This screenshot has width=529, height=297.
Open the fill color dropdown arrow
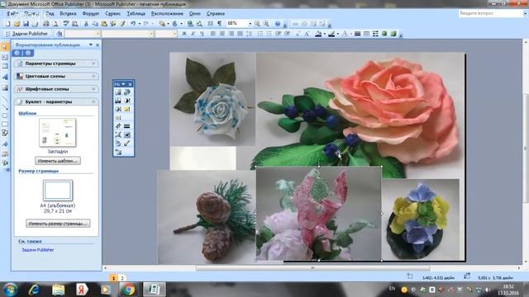[325, 34]
